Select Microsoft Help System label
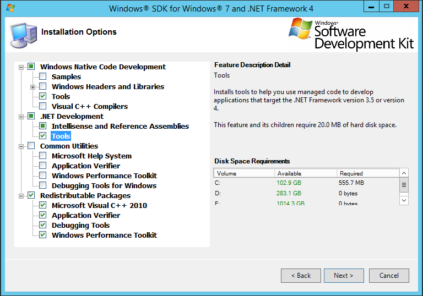The image size is (423, 296). coord(92,156)
